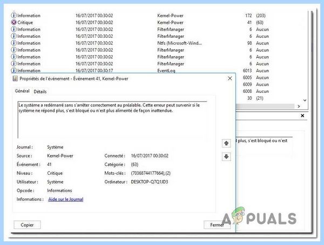Click event ID 6005 cell

pyautogui.click(x=247, y=78)
